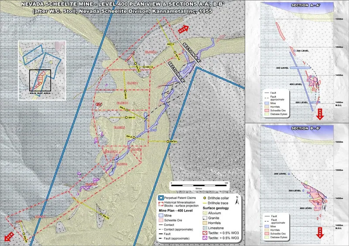Click the DH-A drillhole collar
Screen dimensions: 349x246
134,137
